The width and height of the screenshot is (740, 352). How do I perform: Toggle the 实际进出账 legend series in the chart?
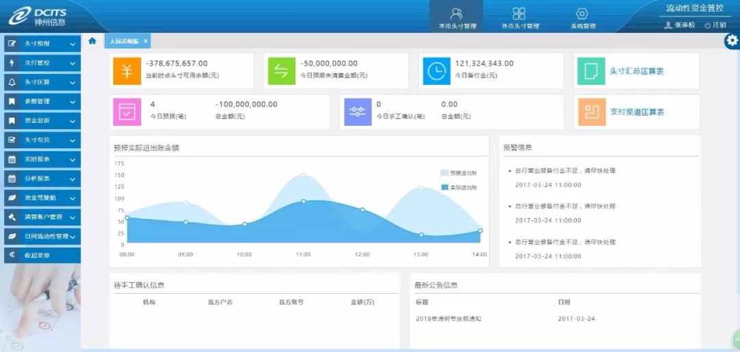(x=459, y=187)
